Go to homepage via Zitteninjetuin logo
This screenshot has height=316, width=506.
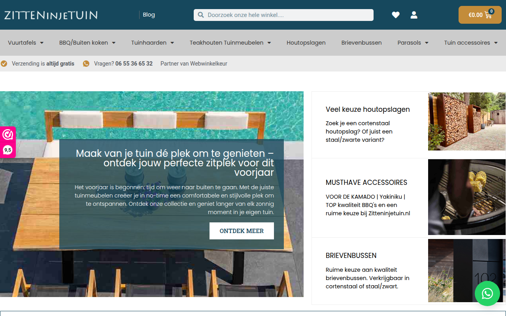pos(51,15)
